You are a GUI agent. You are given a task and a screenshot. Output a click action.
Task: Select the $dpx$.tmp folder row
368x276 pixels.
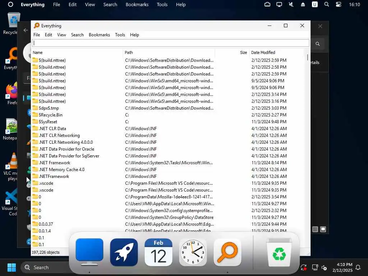(x=168, y=108)
